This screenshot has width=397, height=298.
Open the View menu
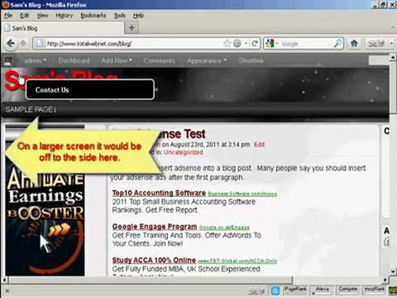(x=43, y=16)
